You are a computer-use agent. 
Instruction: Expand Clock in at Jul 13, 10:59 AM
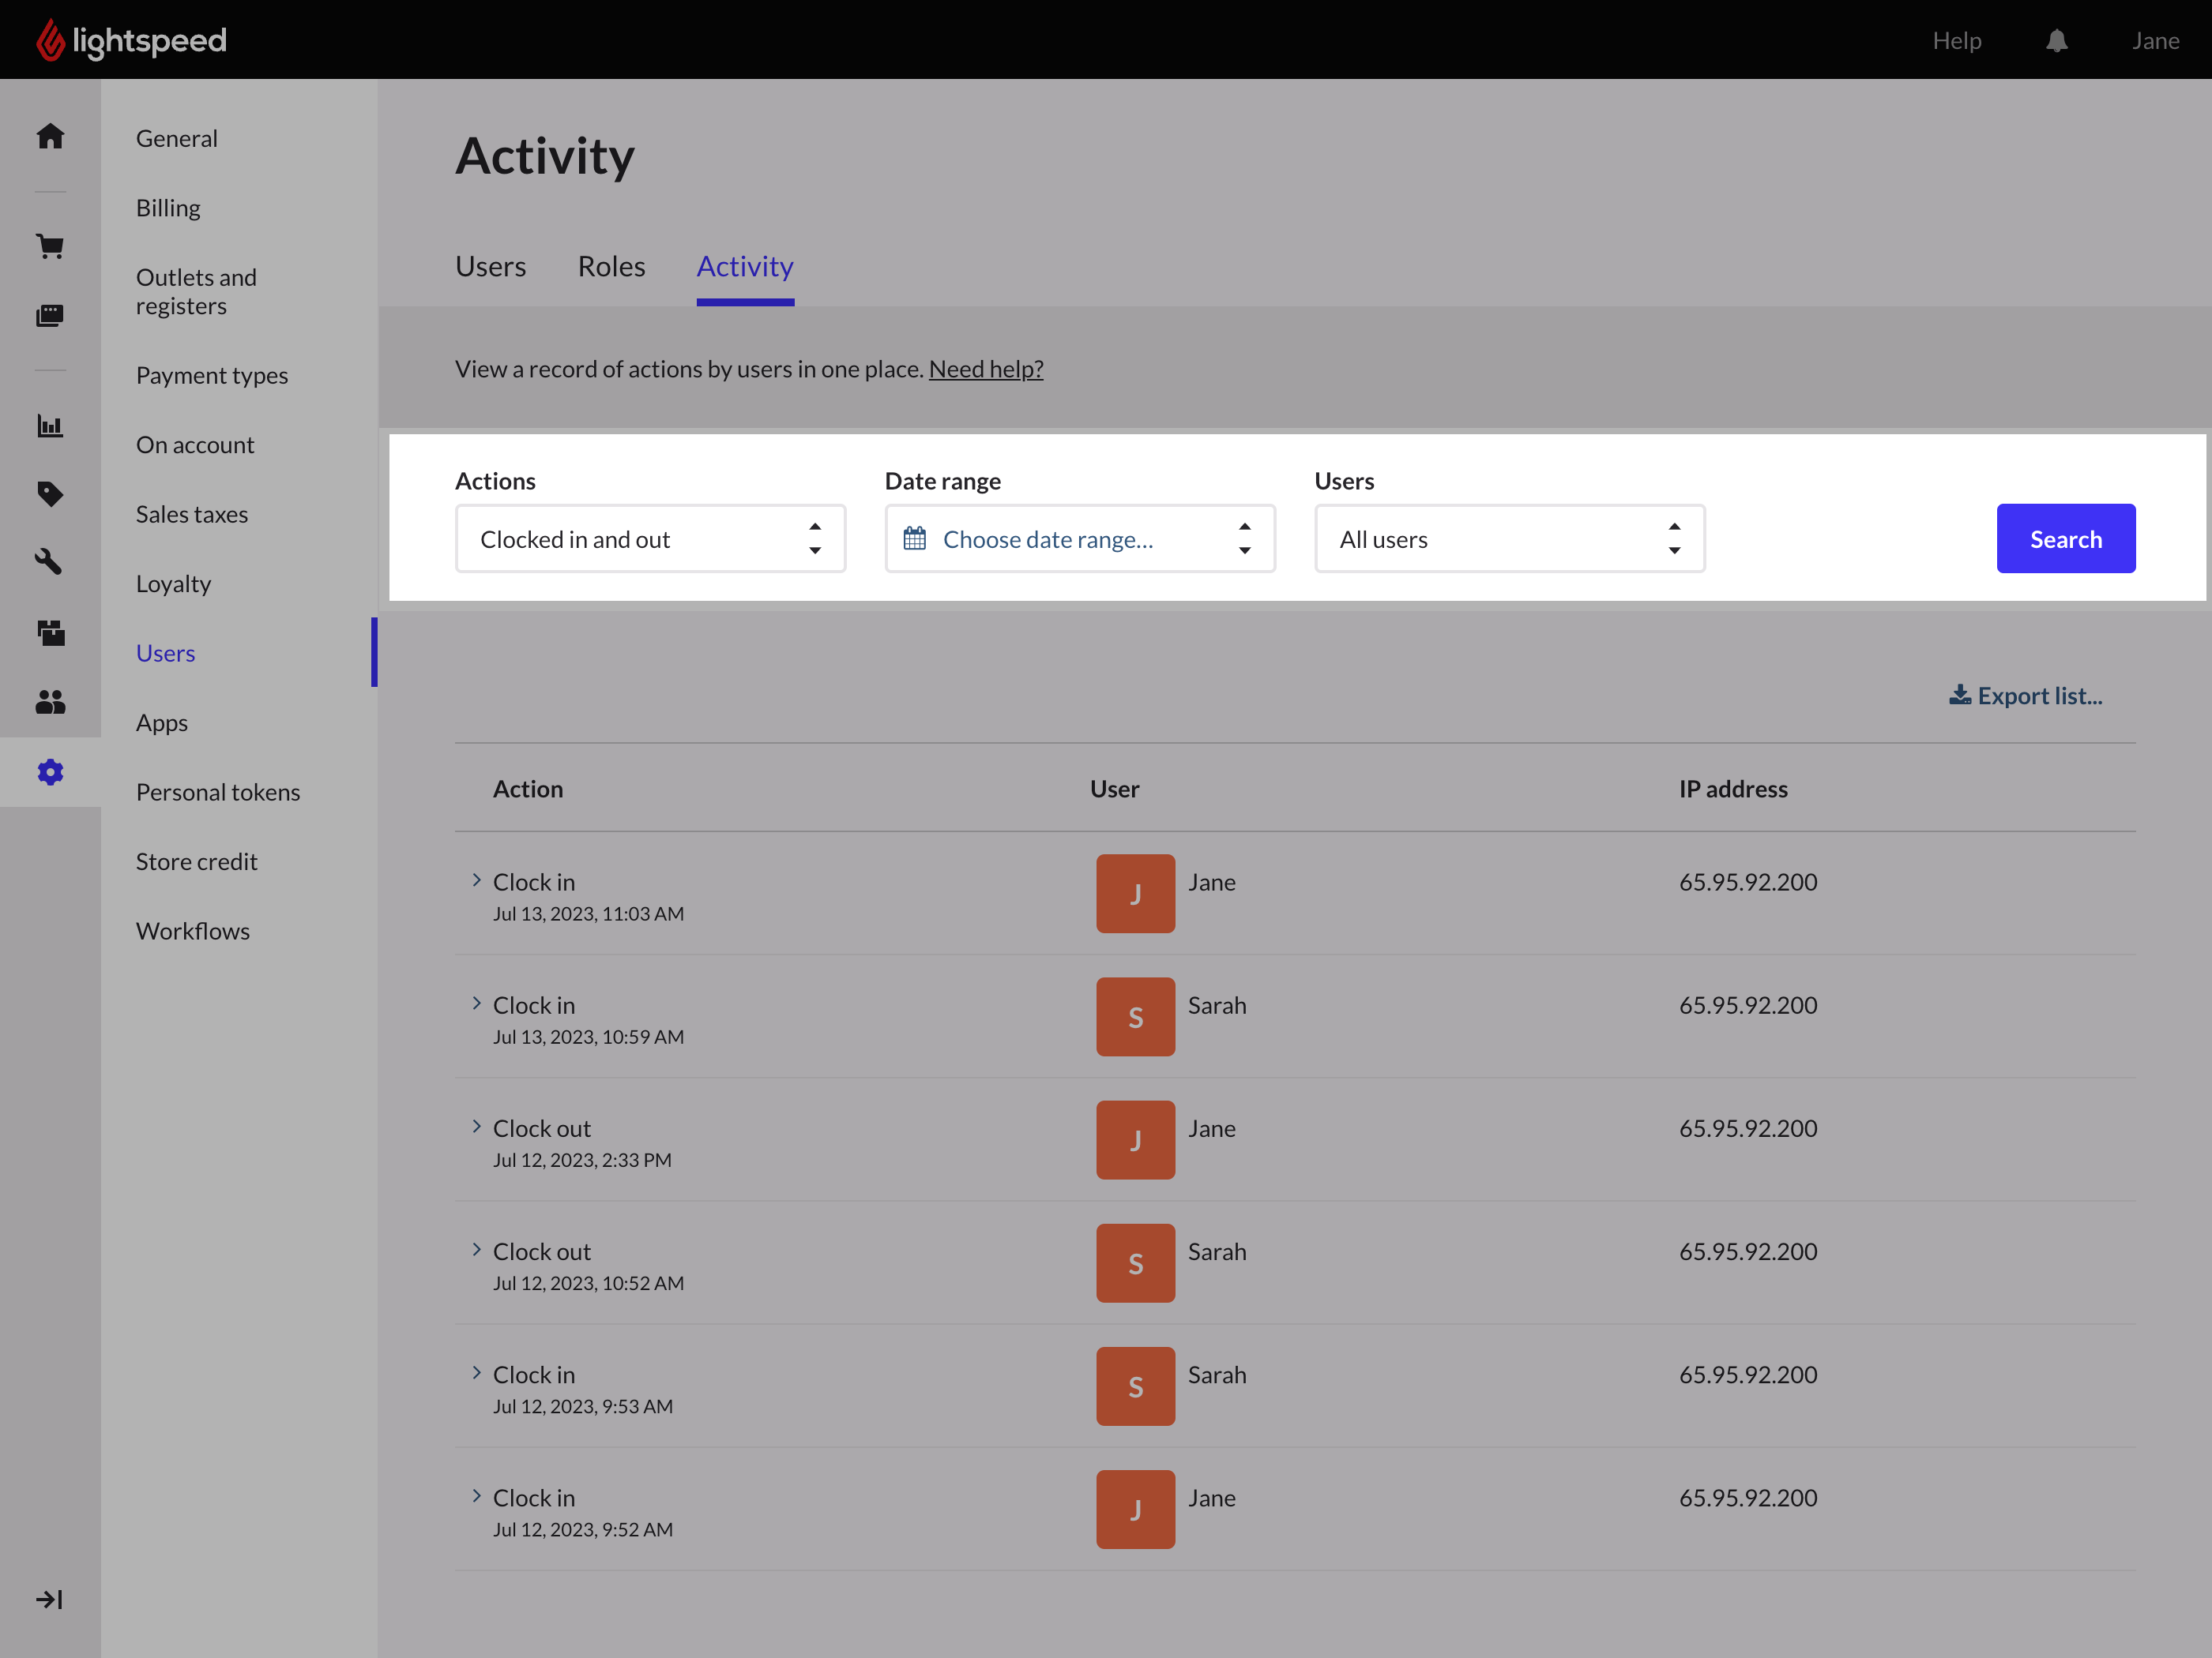pos(476,1003)
